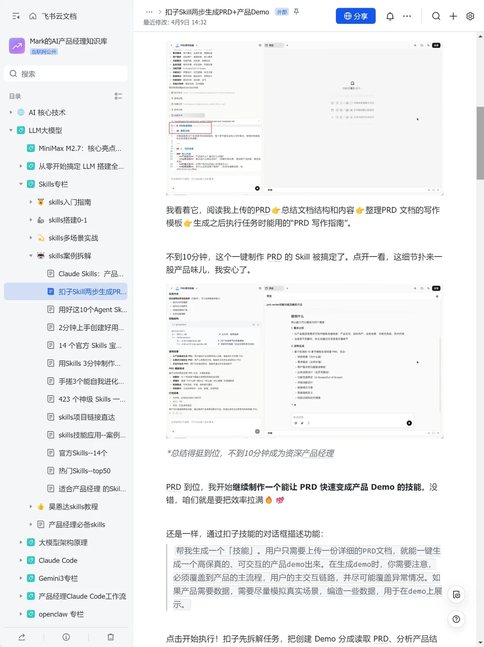Collapse the Skills专栏 node
484x647 pixels.
pyautogui.click(x=21, y=184)
